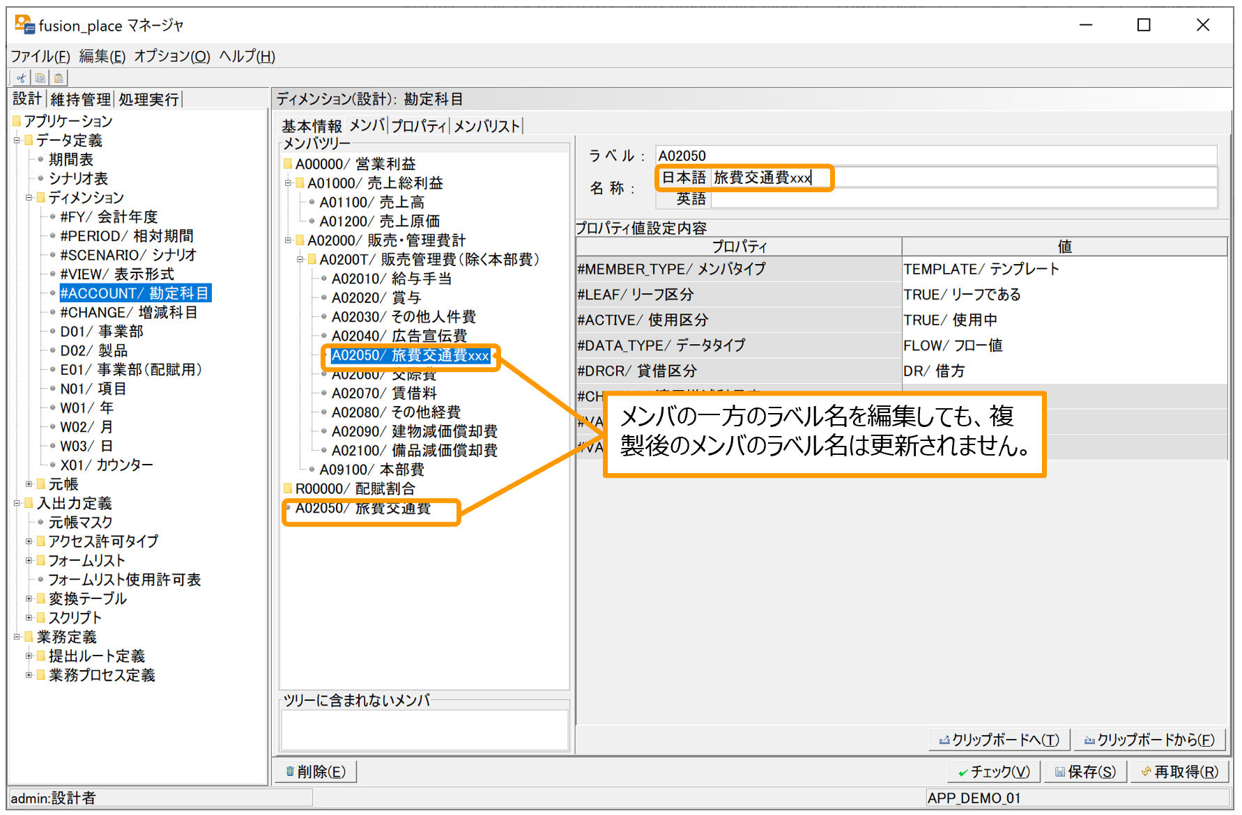The image size is (1242, 815).
Task: Click the プロパティ column header
Action: pos(739,247)
